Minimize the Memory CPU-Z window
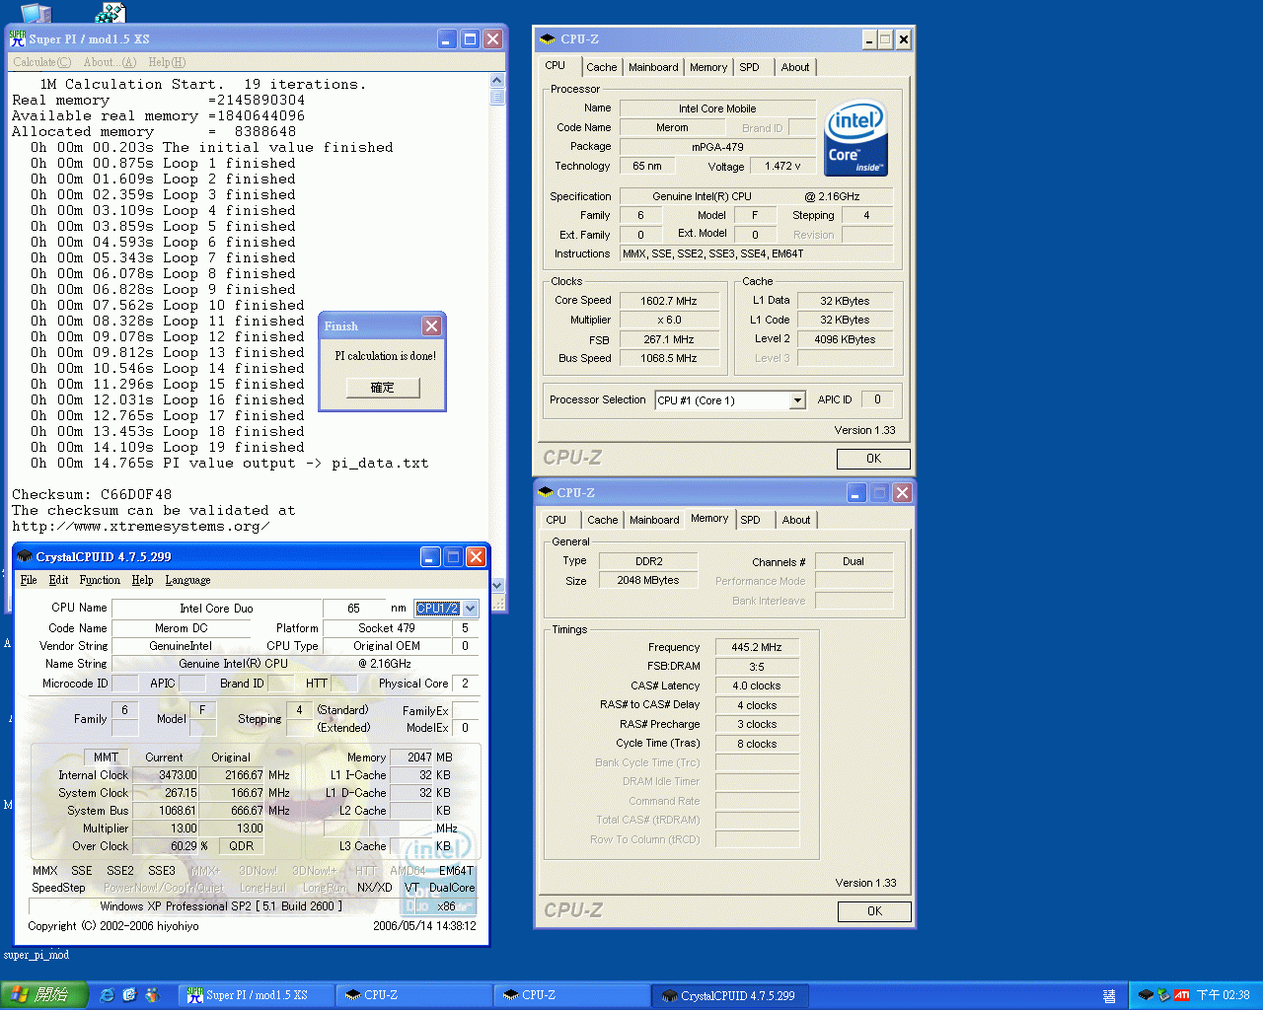Viewport: 1263px width, 1010px height. pyautogui.click(x=856, y=492)
